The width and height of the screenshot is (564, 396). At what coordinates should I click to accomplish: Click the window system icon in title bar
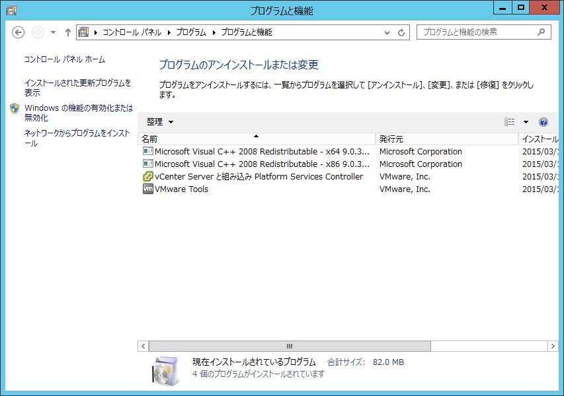point(11,10)
